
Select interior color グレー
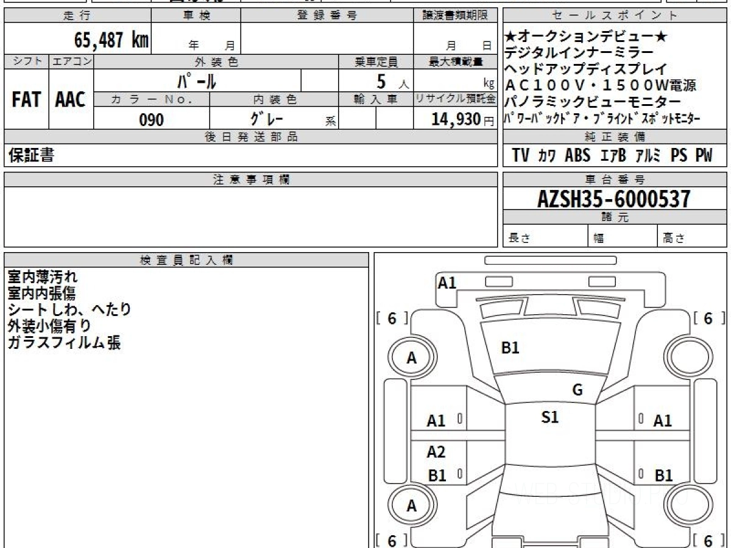268,118
